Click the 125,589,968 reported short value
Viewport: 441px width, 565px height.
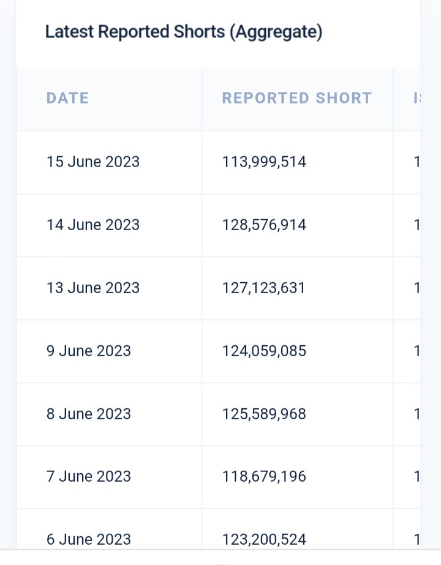point(264,414)
